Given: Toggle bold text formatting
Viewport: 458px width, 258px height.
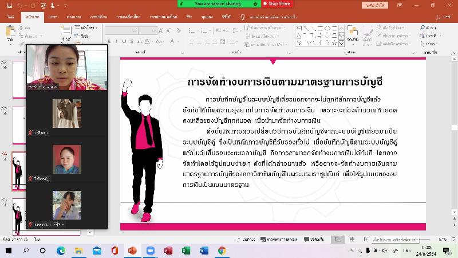Looking at the screenshot, I should pyautogui.click(x=109, y=41).
